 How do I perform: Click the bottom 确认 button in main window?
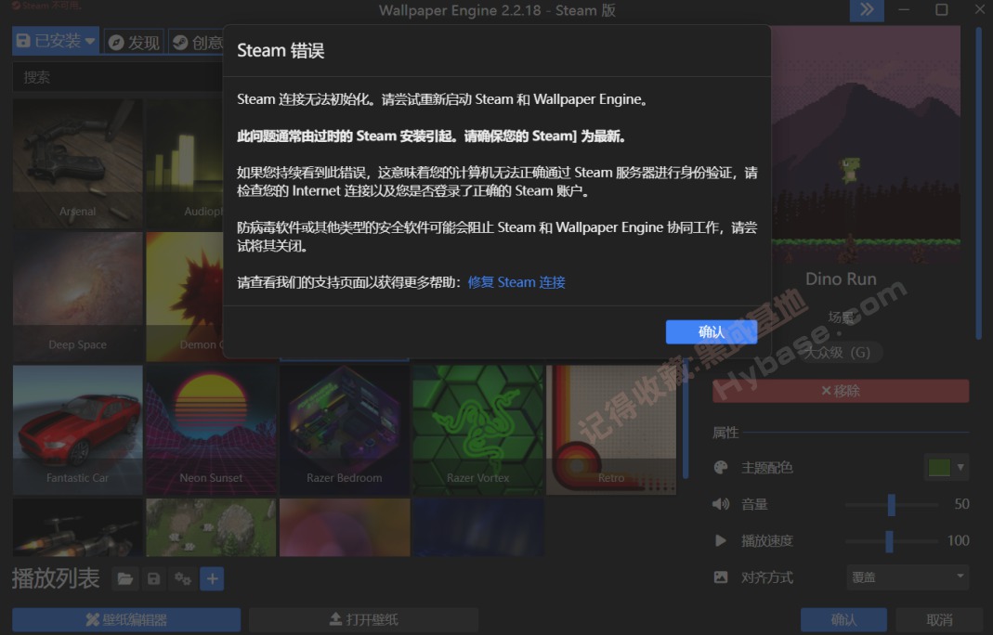point(843,620)
